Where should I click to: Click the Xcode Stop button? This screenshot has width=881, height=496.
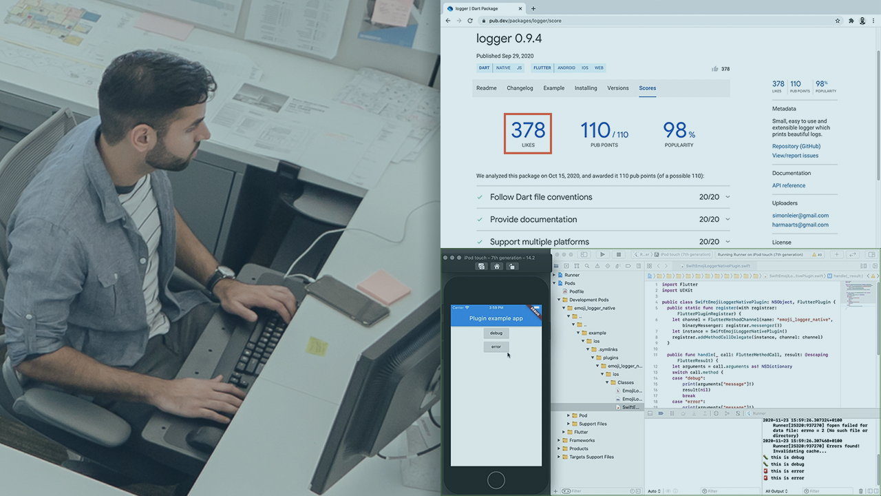point(618,255)
